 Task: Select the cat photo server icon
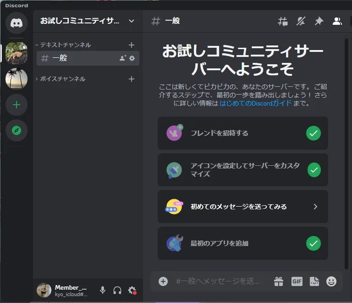tap(16, 53)
